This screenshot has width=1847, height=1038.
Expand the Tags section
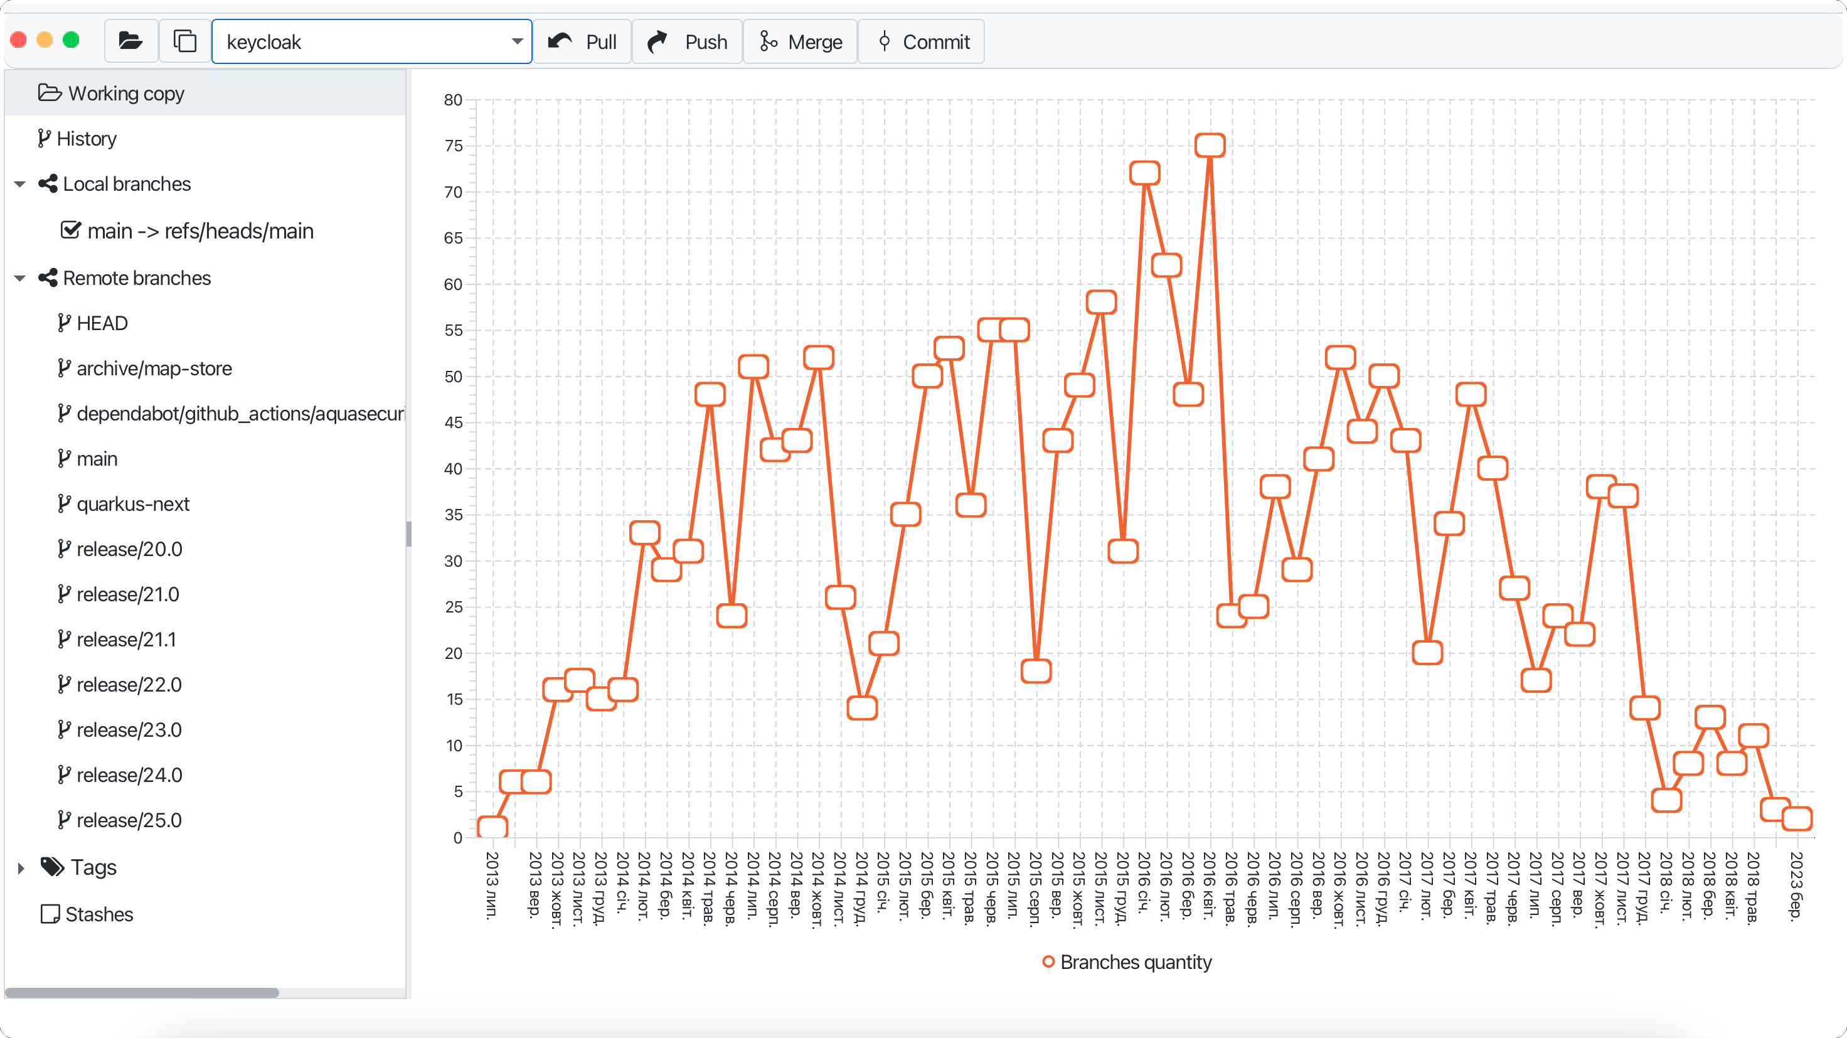tap(20, 868)
